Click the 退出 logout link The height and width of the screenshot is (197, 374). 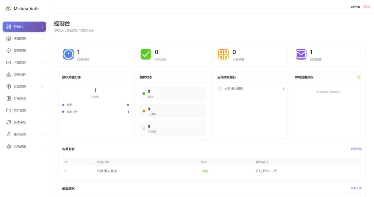[x=366, y=7]
